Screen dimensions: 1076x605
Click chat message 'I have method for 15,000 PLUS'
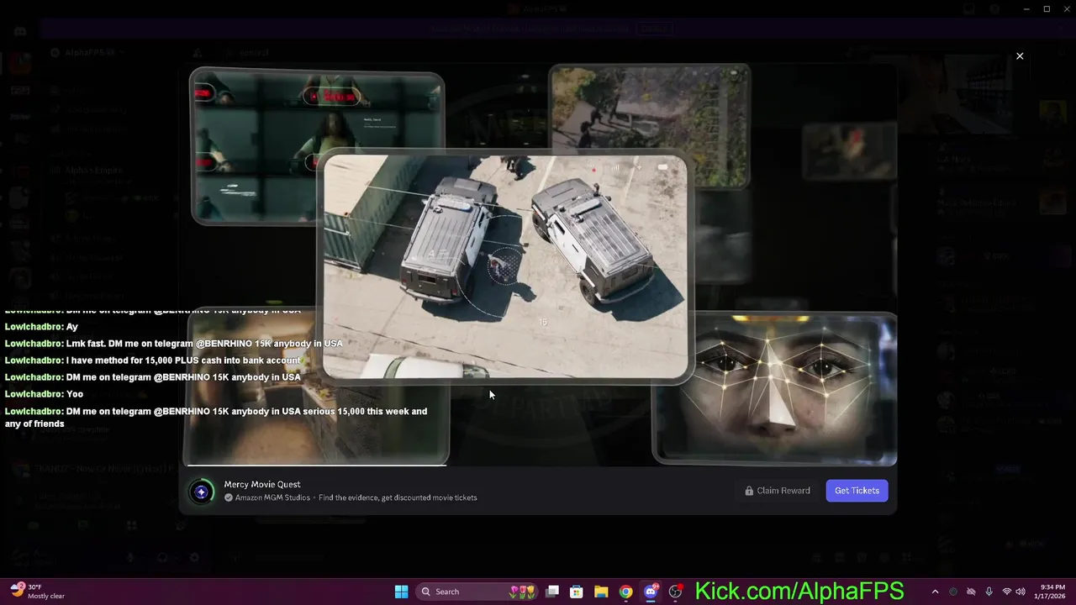tap(153, 360)
